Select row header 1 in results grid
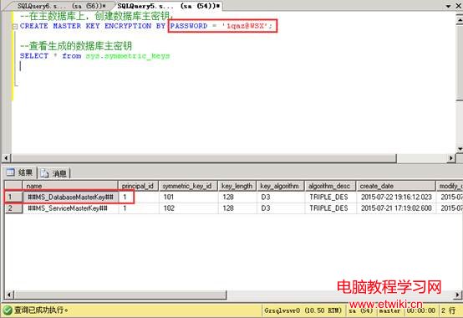This screenshot has height=318, width=463. coord(13,197)
